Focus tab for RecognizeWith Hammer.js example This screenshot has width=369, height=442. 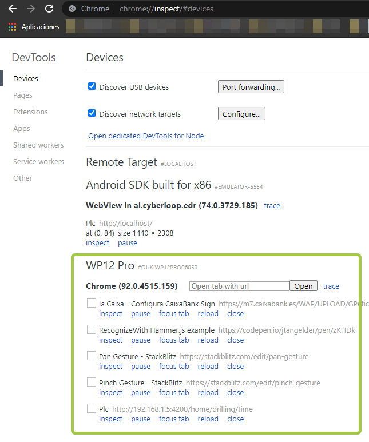point(174,340)
